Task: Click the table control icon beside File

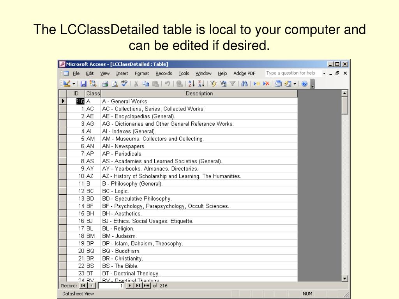Action: point(66,73)
